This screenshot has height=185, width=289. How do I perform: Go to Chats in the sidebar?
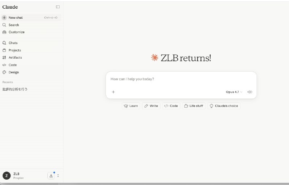13,43
